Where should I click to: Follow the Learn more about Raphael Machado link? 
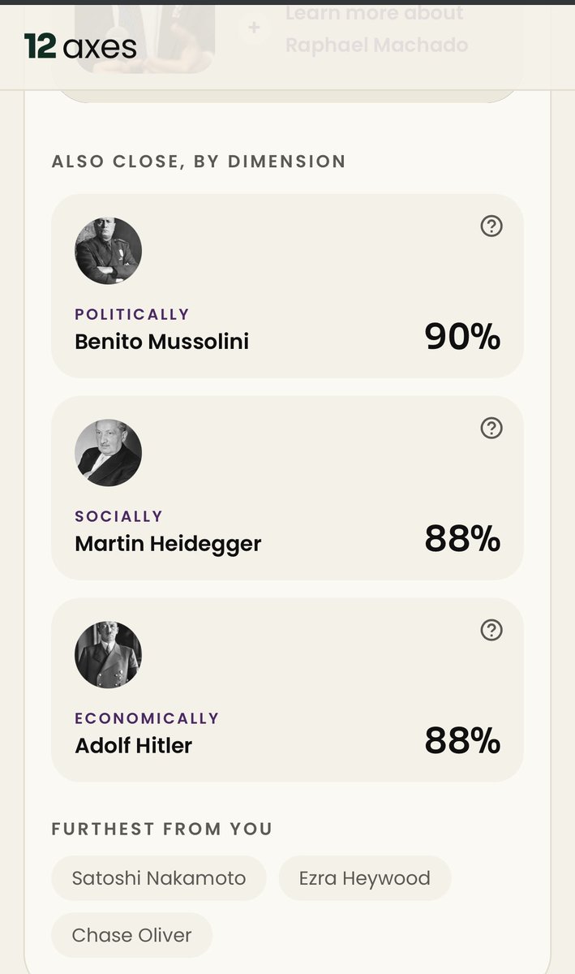(377, 28)
